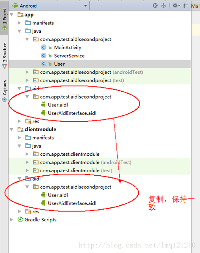Open the 7: Structure tool tab
Screen dimensions: 200x253
(4, 55)
